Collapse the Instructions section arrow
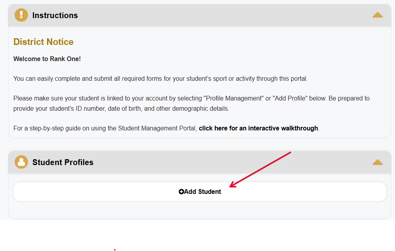The height and width of the screenshot is (251, 395). pos(377,15)
